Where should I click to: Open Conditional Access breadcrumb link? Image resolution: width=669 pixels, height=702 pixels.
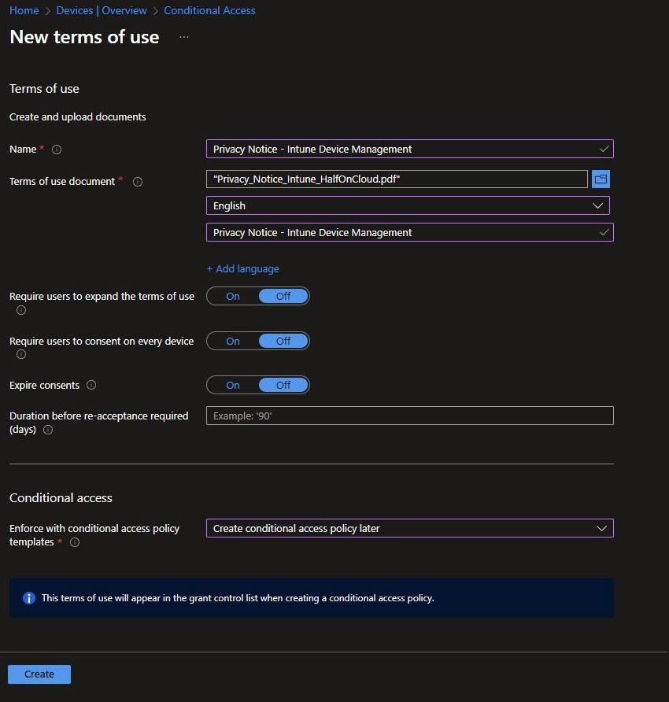pyautogui.click(x=209, y=10)
